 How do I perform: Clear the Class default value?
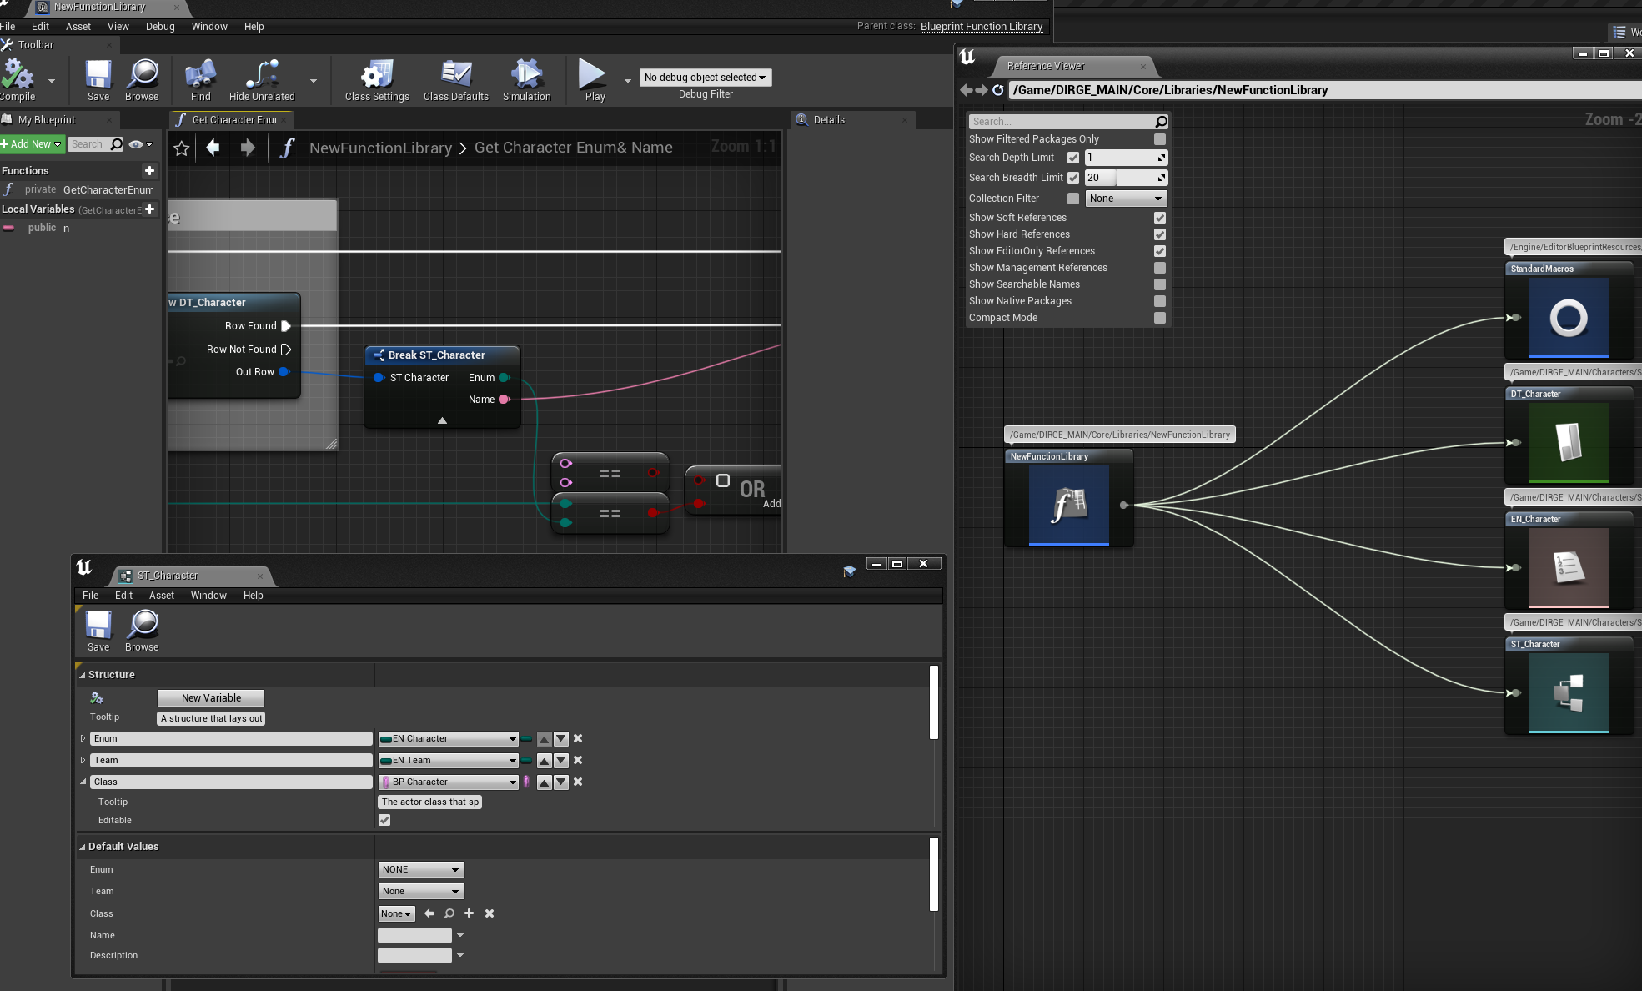pos(490,913)
